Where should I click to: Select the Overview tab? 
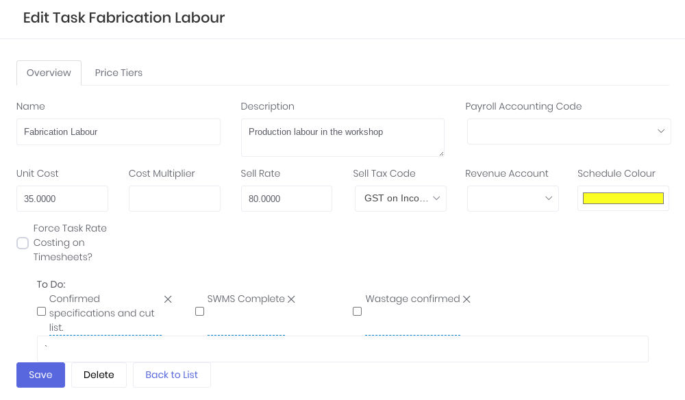coord(49,73)
